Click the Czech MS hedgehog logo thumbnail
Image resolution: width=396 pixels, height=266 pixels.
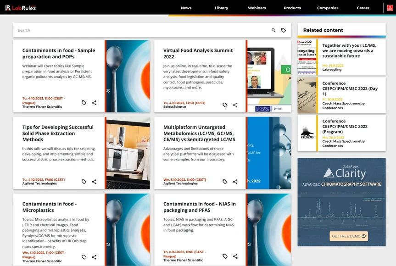[307, 133]
